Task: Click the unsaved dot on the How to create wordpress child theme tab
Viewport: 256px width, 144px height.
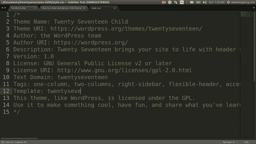Action: pos(84,8)
